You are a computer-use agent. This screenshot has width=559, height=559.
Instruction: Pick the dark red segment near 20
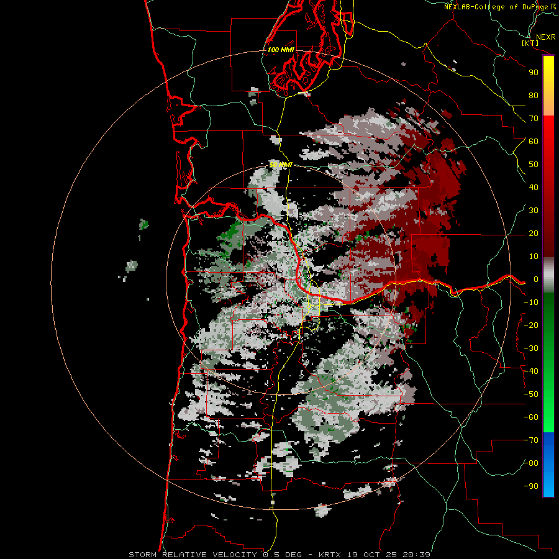click(548, 233)
